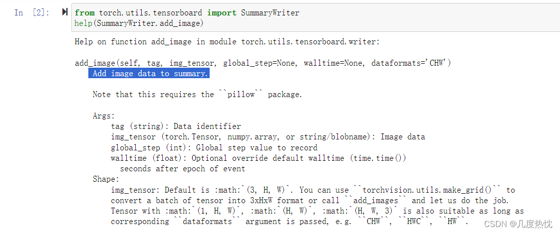Click the "Shape:" heading in the output
Screen dimensions: 560x233
click(x=106, y=179)
